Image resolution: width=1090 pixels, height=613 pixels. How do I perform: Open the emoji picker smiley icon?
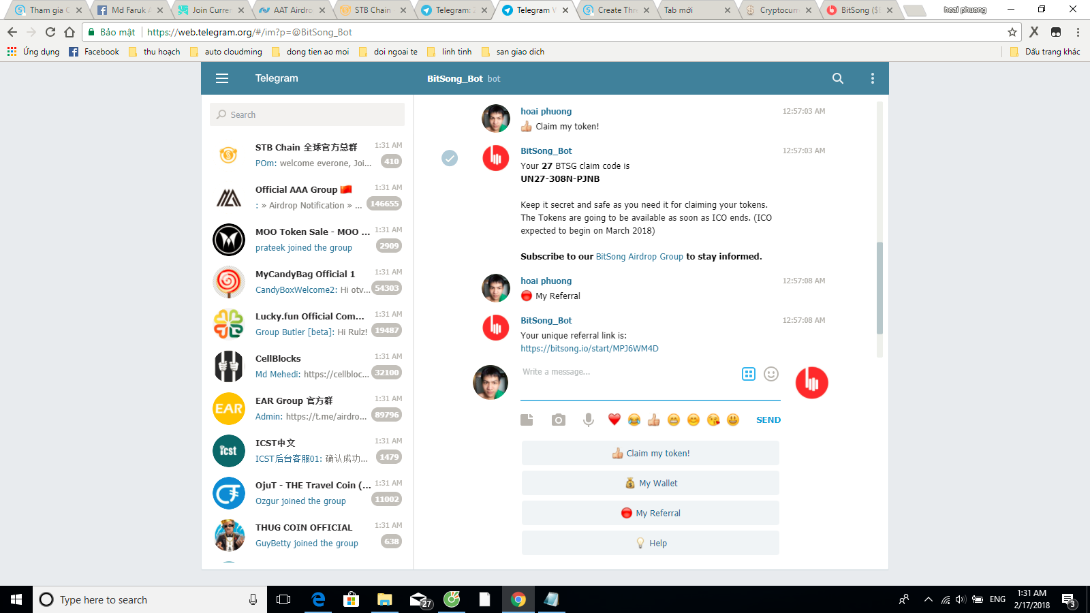(771, 374)
